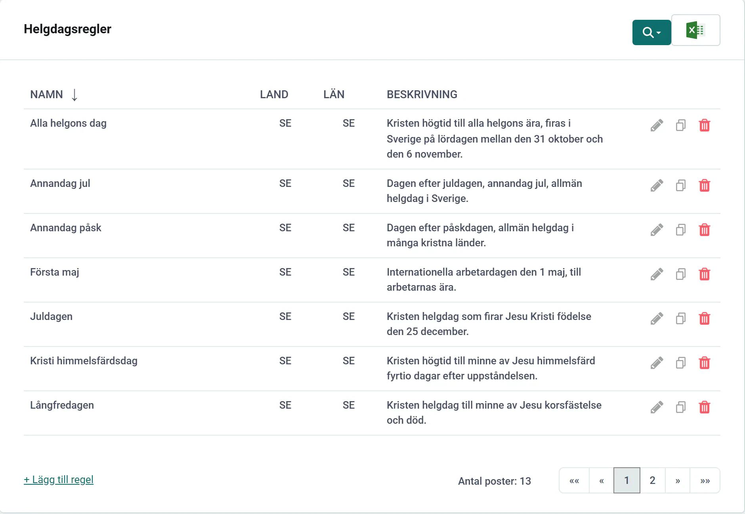
Task: Export the table to Excel
Action: pos(696,30)
